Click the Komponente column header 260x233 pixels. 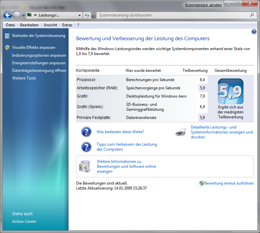[88, 71]
